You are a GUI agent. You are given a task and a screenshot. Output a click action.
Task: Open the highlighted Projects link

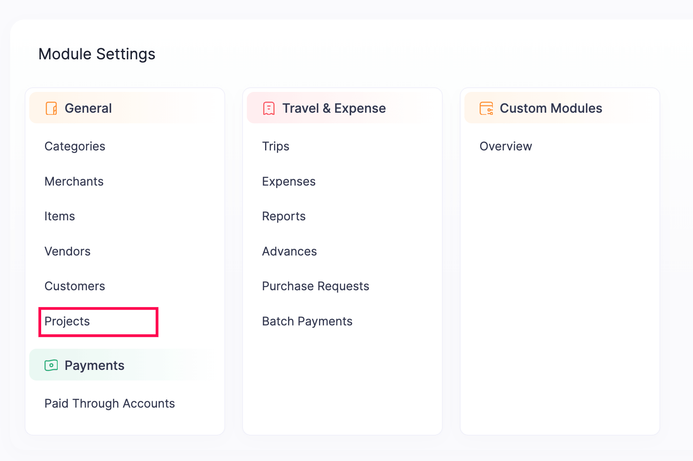[x=67, y=321]
